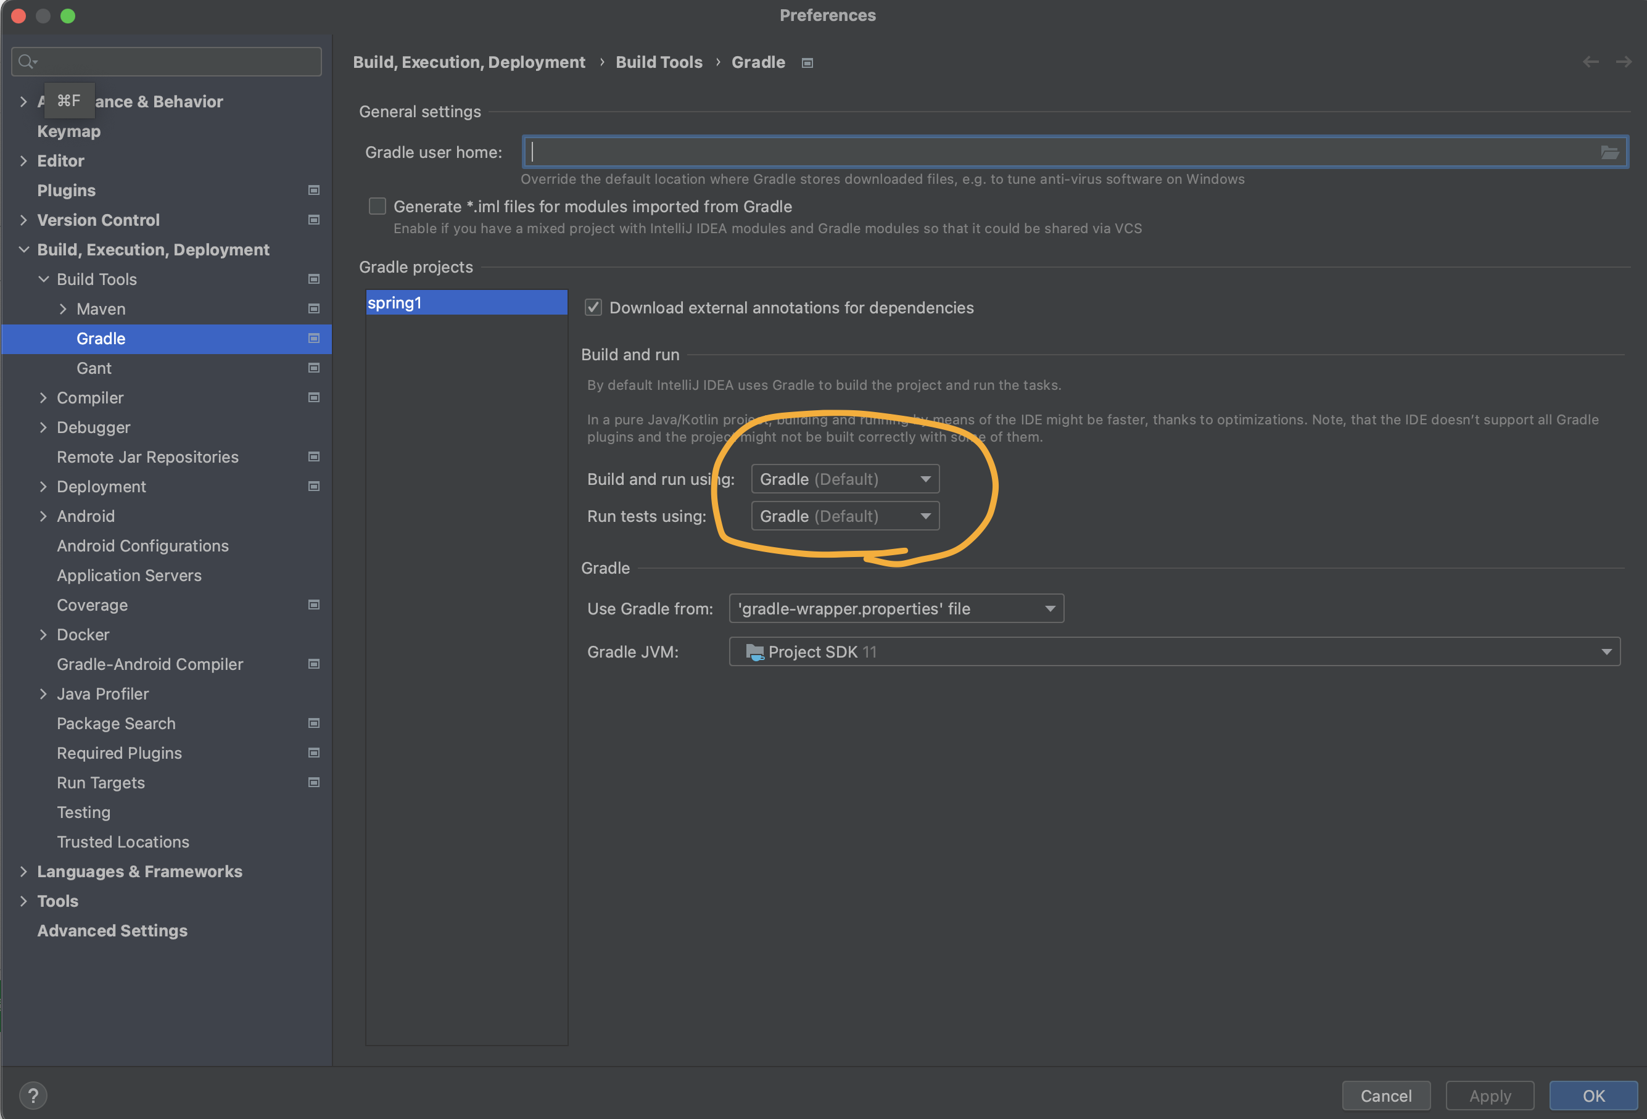Click project settings icon beside Package Search
The image size is (1647, 1119).
pyautogui.click(x=314, y=723)
